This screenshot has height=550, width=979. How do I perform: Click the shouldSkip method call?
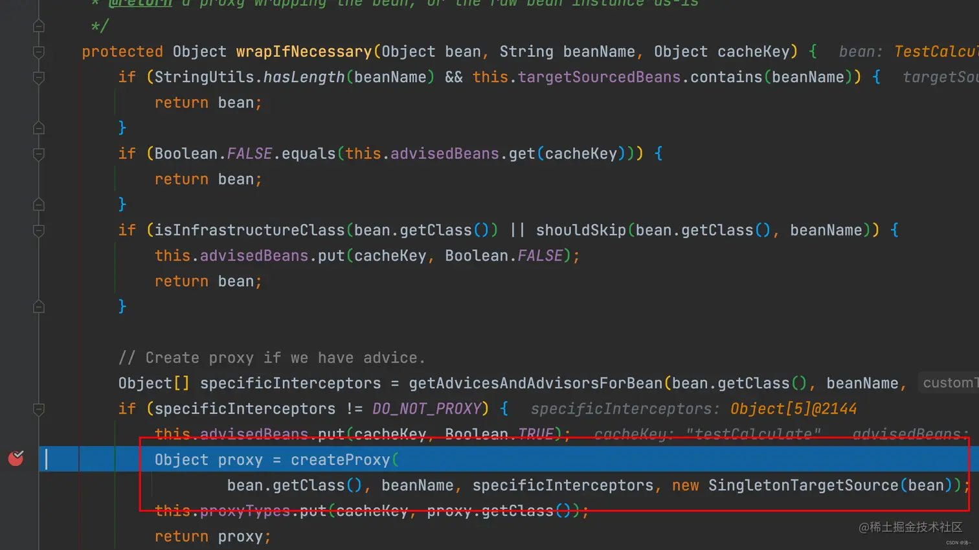(581, 230)
